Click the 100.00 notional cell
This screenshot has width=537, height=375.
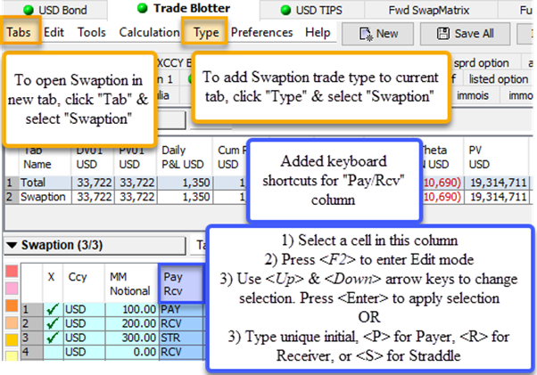coord(132,309)
